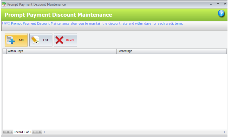Image resolution: width=228 pixels, height=137 pixels.
Task: Click the horizontal scrollbar track
Action: tap(134, 132)
